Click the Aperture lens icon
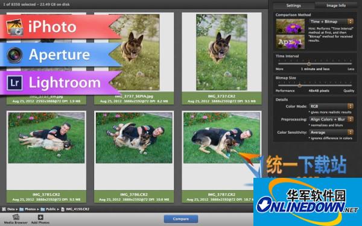Viewport: 362px width, 226px height. tap(14, 55)
